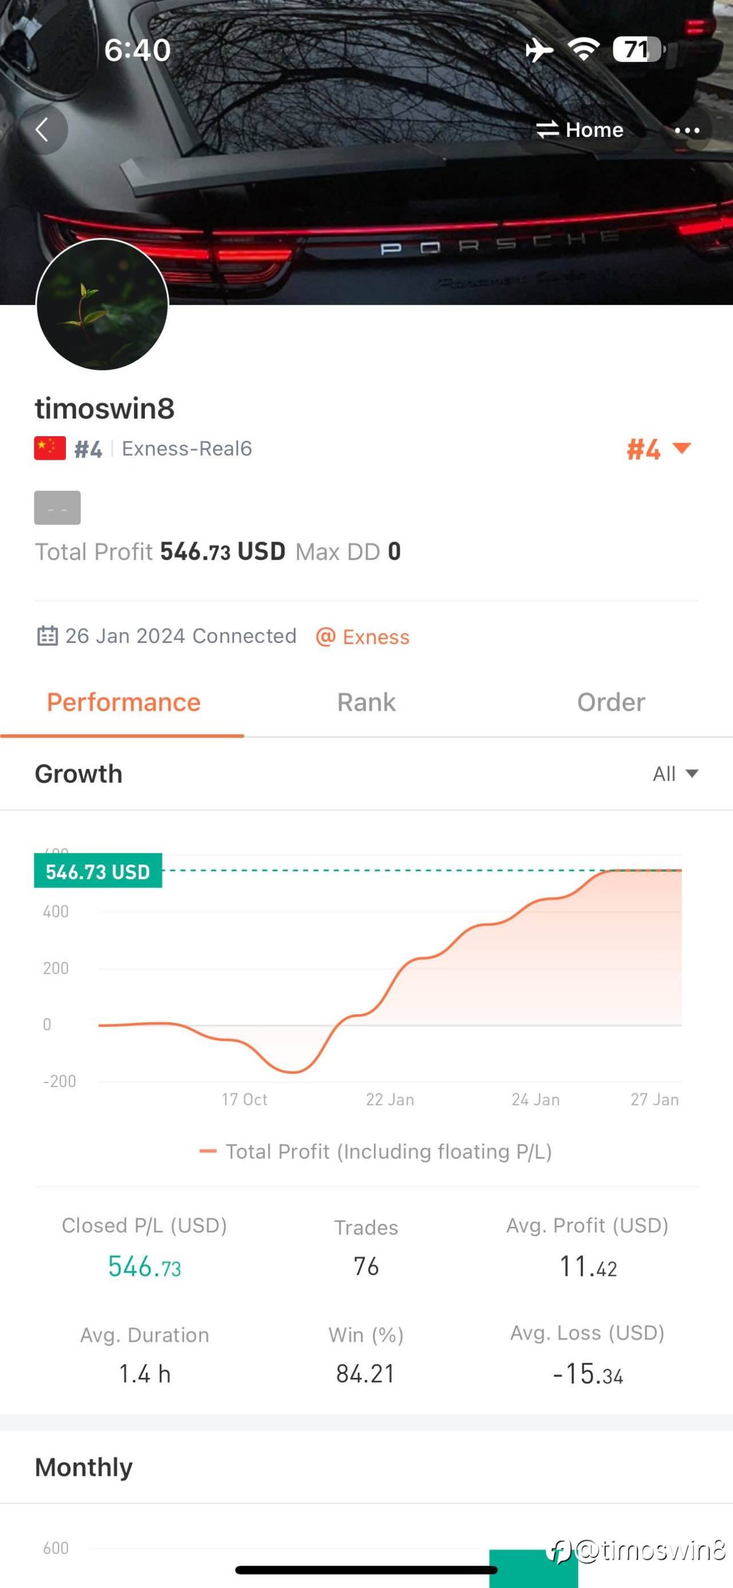Tap the battery level indicator
Image resolution: width=733 pixels, height=1588 pixels.
637,49
